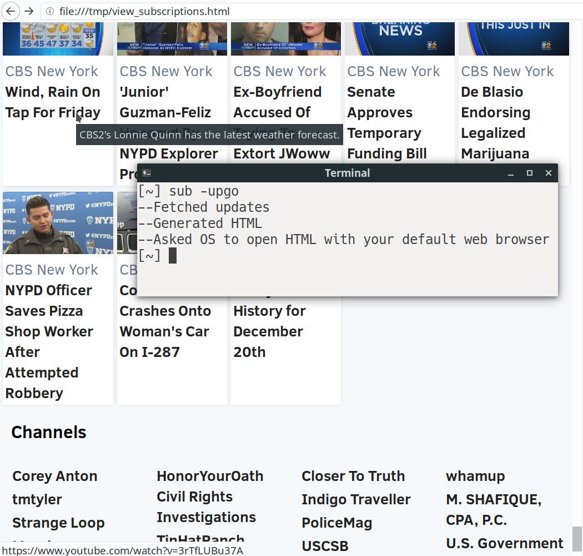Click '--Fetched updates' line in Terminal
This screenshot has height=556, width=583.
pos(204,207)
